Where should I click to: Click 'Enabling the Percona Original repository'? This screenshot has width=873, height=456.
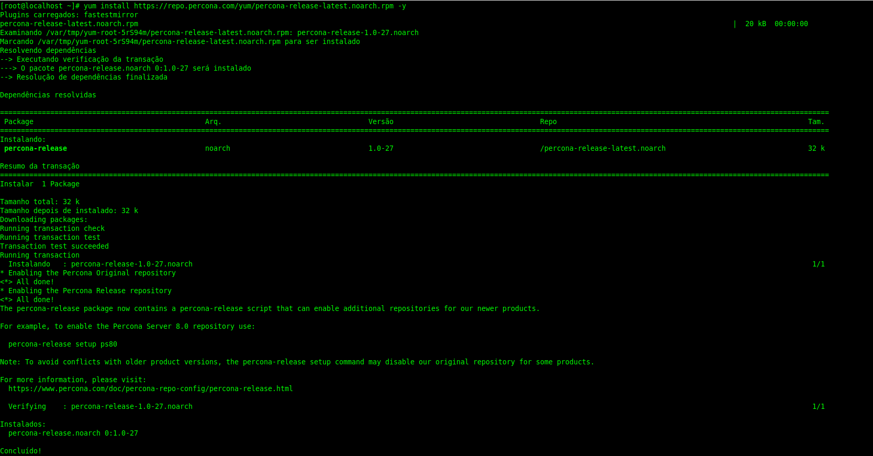tap(92, 273)
